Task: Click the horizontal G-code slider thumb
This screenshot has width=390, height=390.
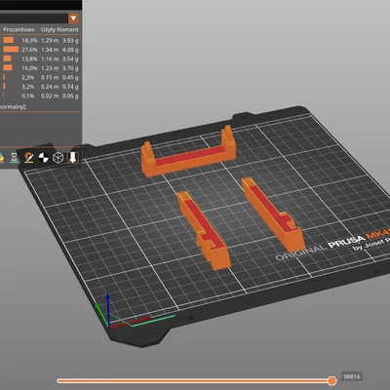Action: [x=331, y=380]
